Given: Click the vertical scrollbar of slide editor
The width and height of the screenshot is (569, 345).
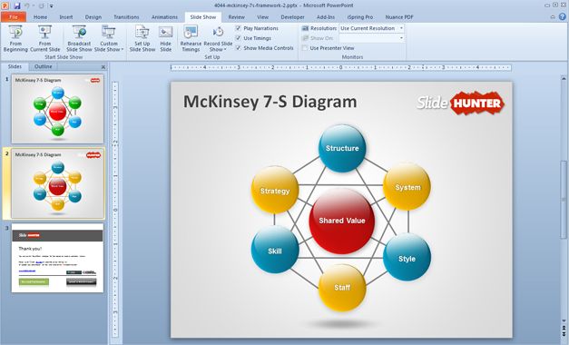Looking at the screenshot, I should pos(564,200).
